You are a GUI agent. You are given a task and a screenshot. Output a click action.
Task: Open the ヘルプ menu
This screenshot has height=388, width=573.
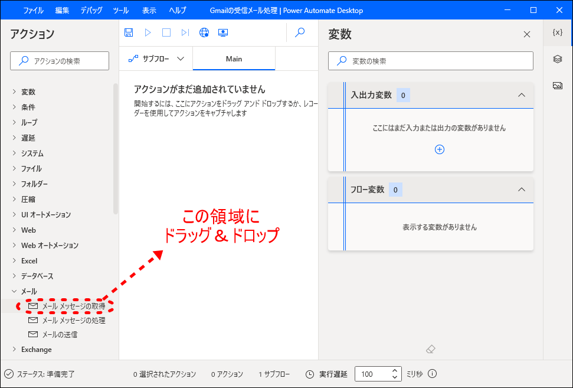pyautogui.click(x=178, y=10)
